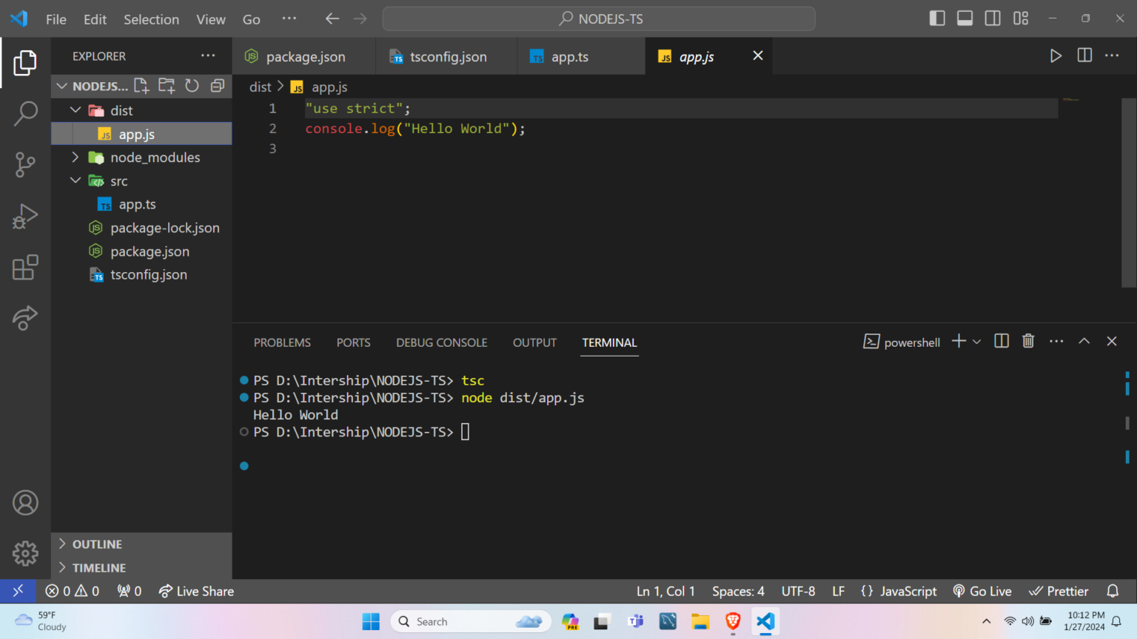1137x639 pixels.
Task: Switch to tsconfig.json editor tab
Action: tap(446, 56)
